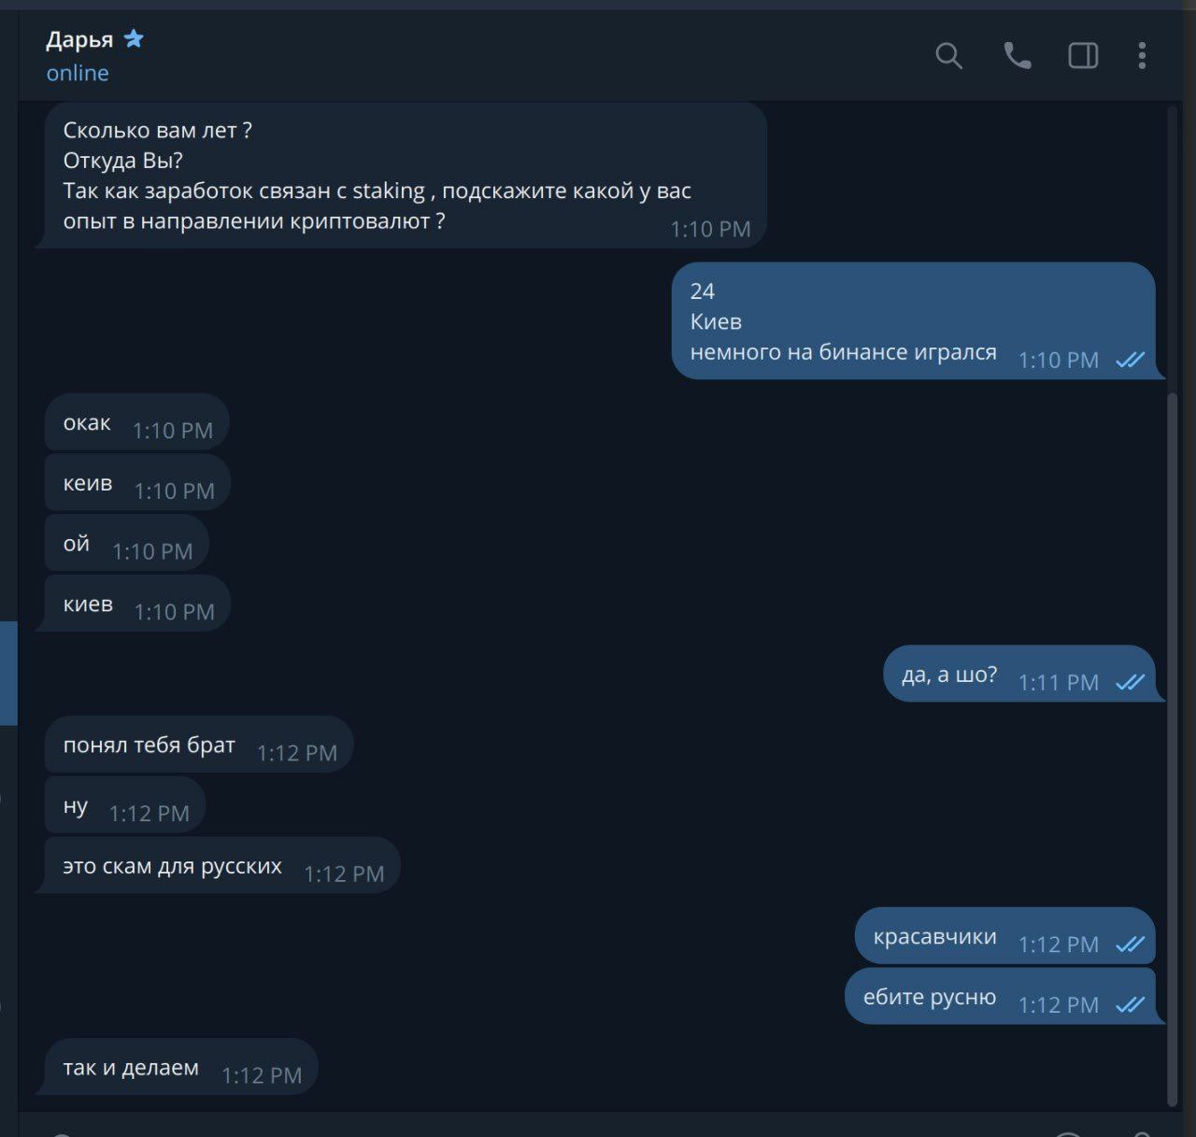Click the message "красавчики"
Screen dimensions: 1196x1137
(1005, 936)
